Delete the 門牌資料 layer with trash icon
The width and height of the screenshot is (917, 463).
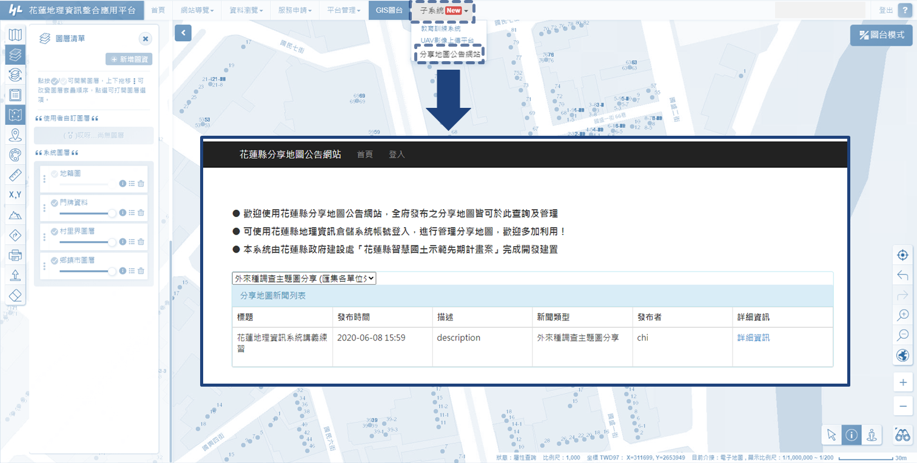[141, 213]
